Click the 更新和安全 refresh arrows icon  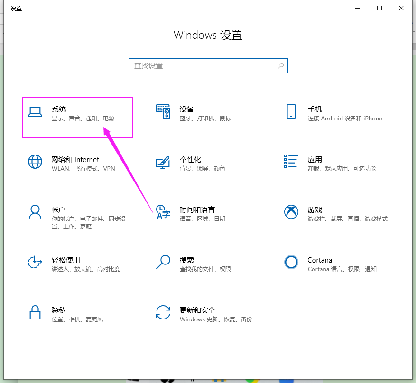coord(163,312)
